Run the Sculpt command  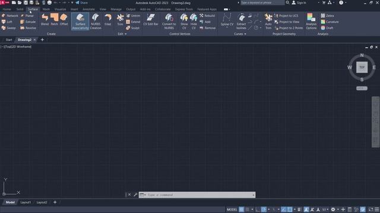click(133, 28)
